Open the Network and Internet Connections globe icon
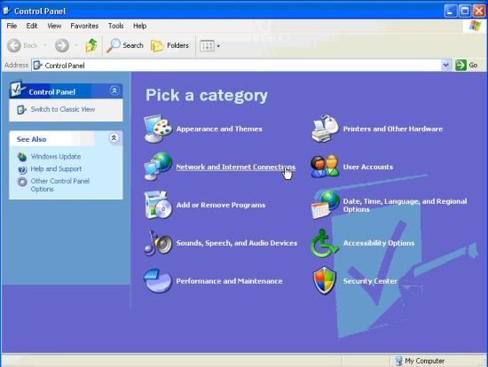The height and width of the screenshot is (367, 488). coord(158,167)
